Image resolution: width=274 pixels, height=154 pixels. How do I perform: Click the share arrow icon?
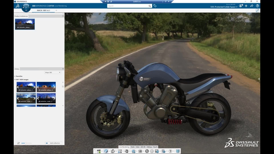(x=252, y=6)
